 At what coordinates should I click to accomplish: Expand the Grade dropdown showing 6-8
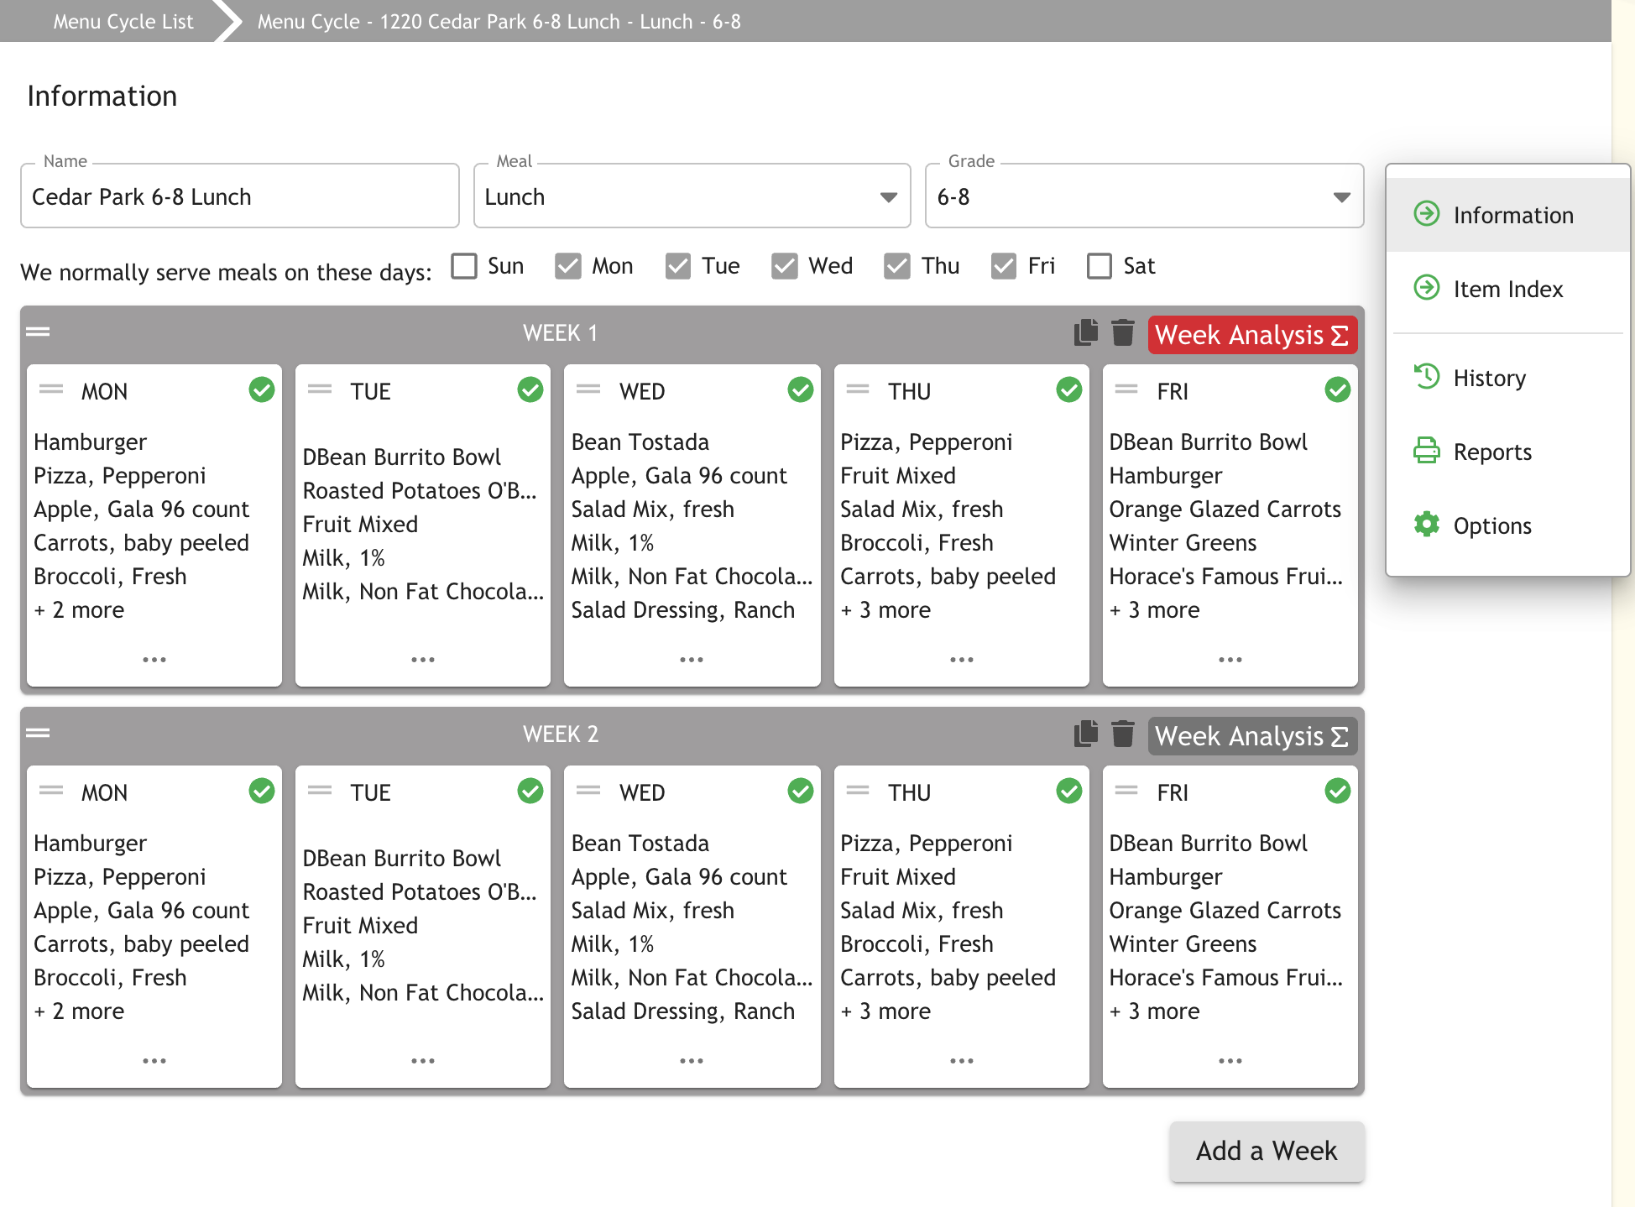pos(1143,196)
